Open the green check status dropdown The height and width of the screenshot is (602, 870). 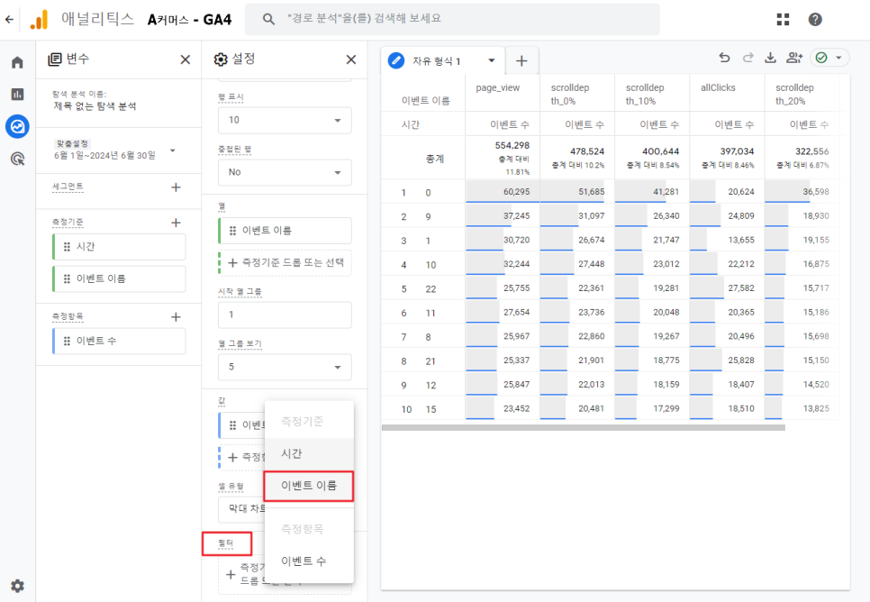tap(829, 57)
